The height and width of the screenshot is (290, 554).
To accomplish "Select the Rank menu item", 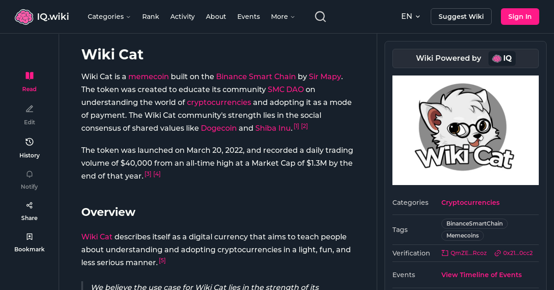I will 151,17.
